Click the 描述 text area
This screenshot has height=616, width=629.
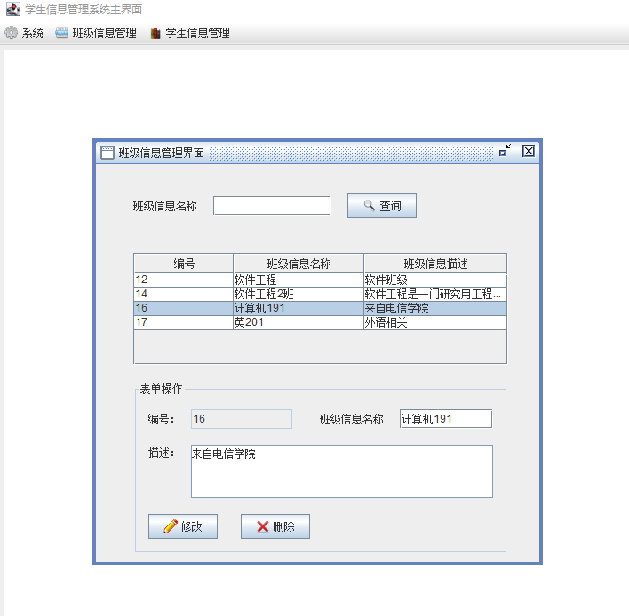342,471
